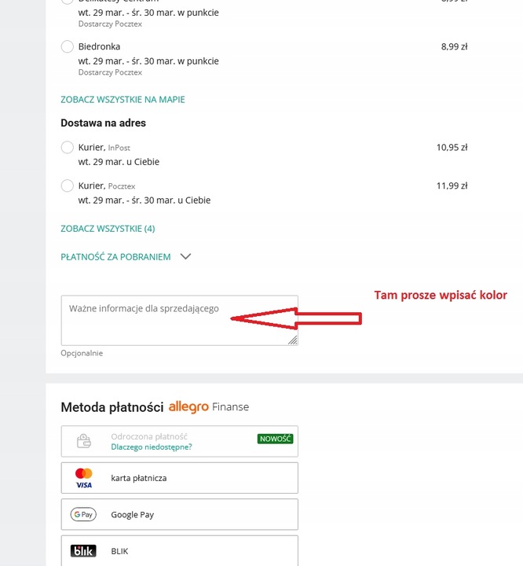
Task: Open the Dlaczego niedostępne? link
Action: click(x=152, y=447)
